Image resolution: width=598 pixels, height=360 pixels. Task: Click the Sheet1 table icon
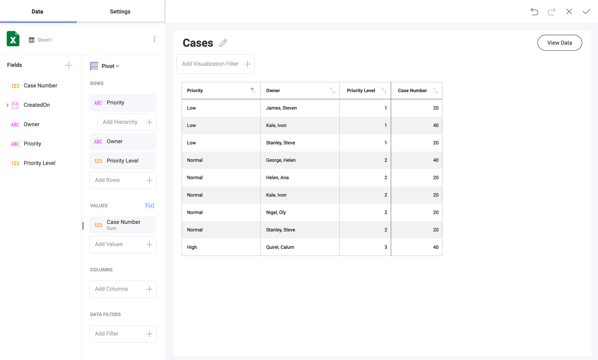pyautogui.click(x=32, y=40)
